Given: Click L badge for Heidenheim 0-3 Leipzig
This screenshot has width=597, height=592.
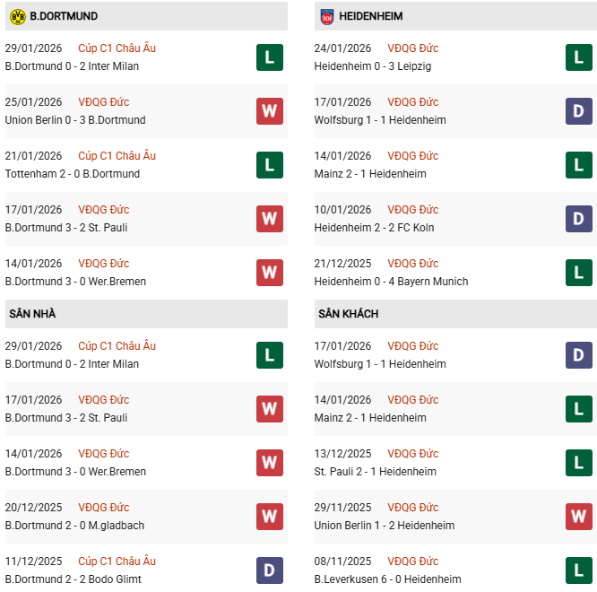Looking at the screenshot, I should tap(579, 57).
